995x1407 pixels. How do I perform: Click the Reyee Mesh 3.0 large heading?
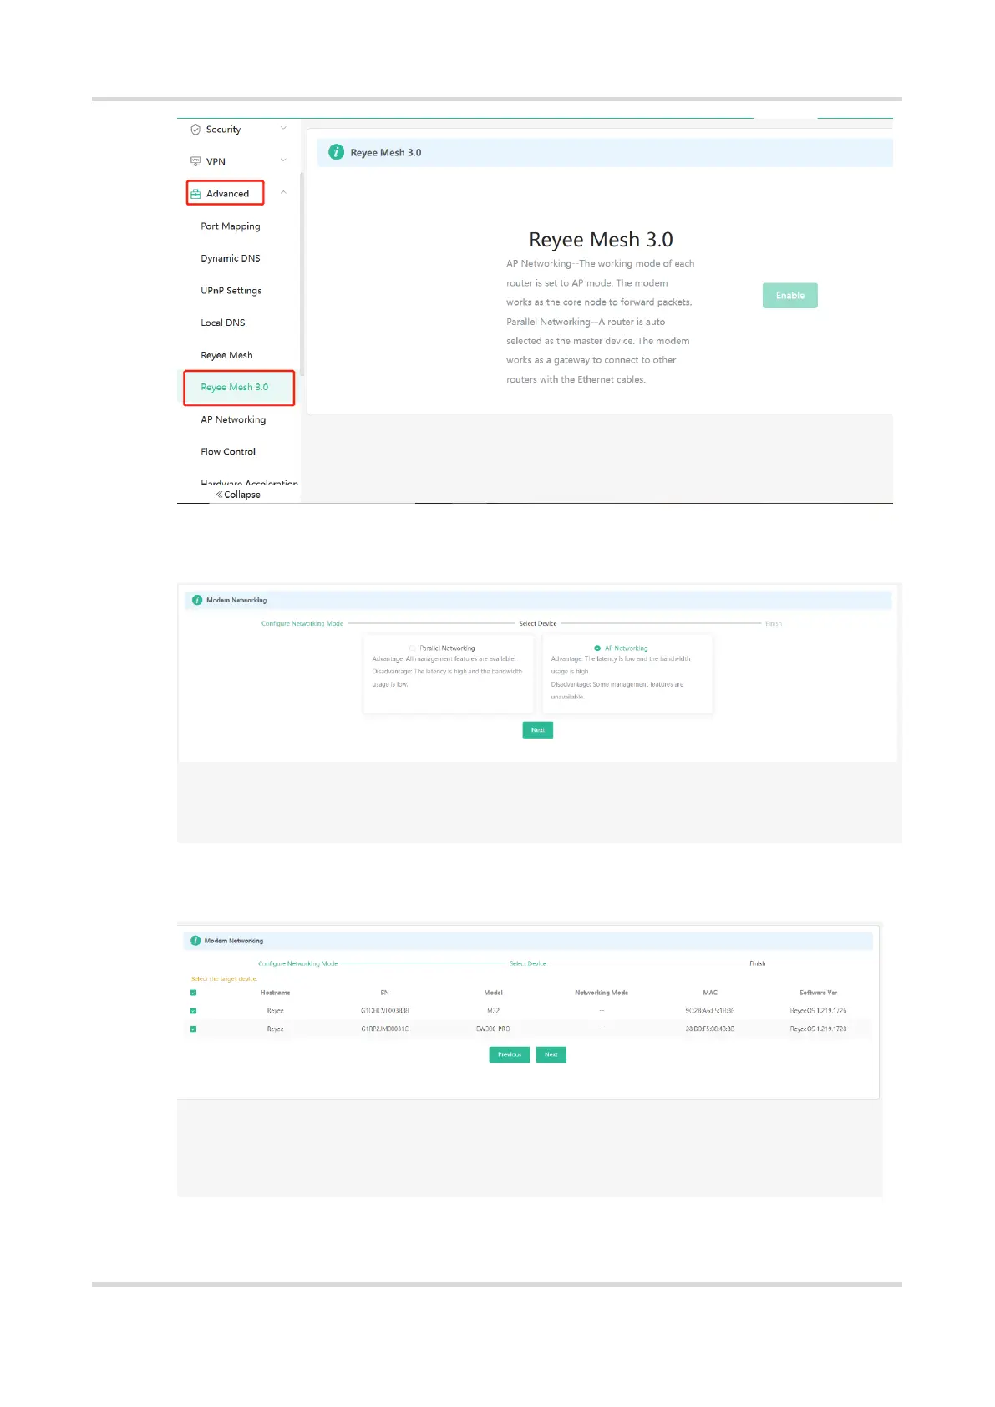(601, 240)
